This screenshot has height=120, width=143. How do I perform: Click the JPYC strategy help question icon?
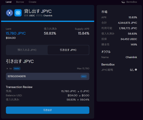[136, 70]
